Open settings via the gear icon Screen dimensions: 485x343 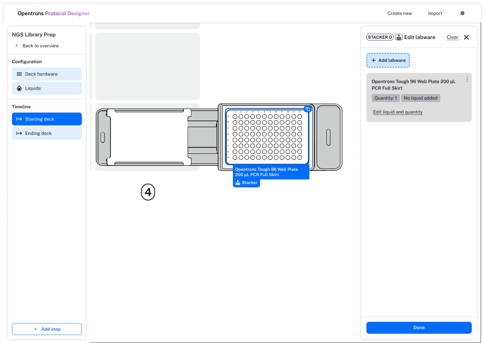point(462,13)
